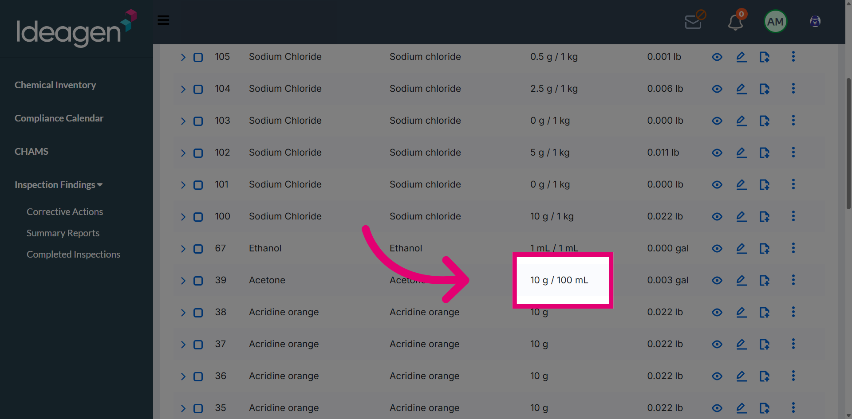
Task: Open more options for row 104
Action: (793, 88)
